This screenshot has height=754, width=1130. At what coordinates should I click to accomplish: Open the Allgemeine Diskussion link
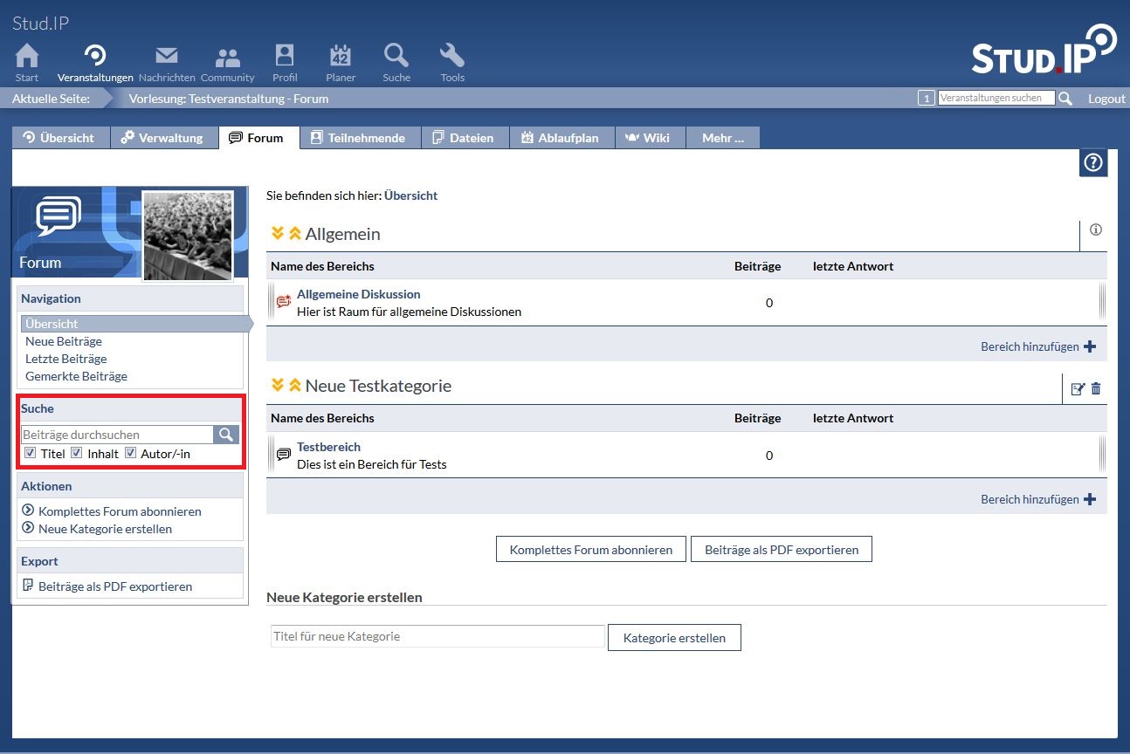[358, 294]
